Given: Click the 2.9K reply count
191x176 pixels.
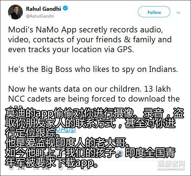Looking at the screenshot, I should [x=21, y=169].
